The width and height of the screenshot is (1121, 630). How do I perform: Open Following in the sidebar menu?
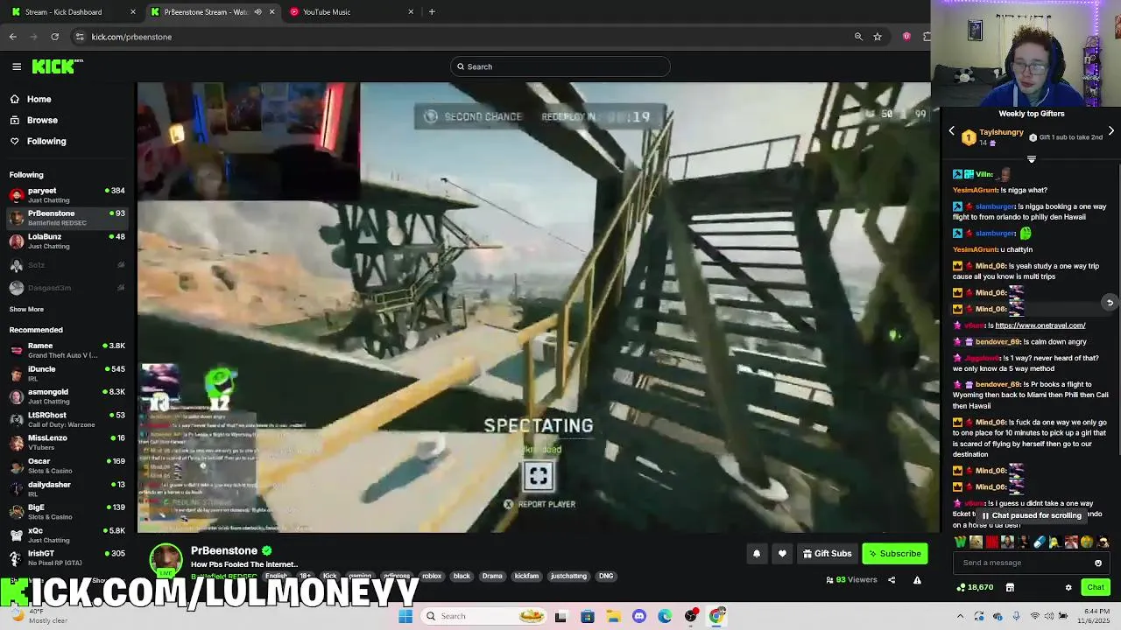click(x=46, y=142)
